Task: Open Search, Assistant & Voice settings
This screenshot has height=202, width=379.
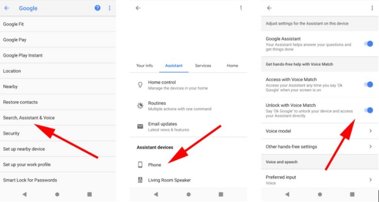Action: [29, 118]
